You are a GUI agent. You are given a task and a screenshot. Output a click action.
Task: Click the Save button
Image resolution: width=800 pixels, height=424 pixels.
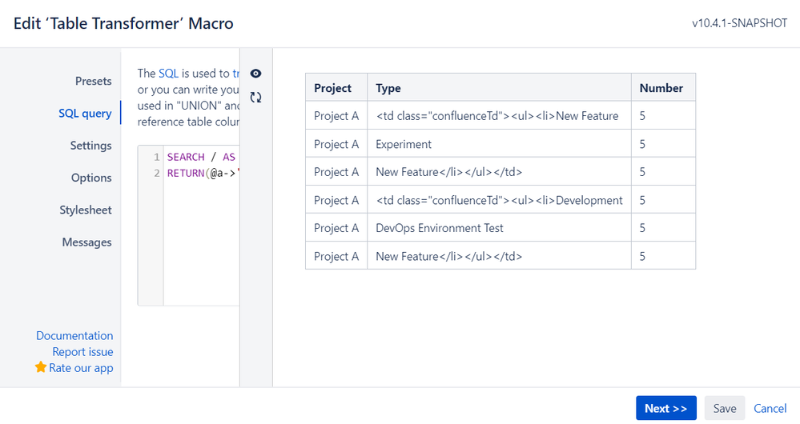[x=725, y=408]
